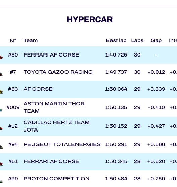
Task: Click laps value 30 in #7 row
Action: (x=137, y=72)
